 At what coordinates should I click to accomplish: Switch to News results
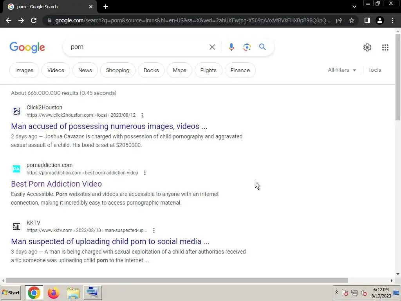tap(85, 70)
